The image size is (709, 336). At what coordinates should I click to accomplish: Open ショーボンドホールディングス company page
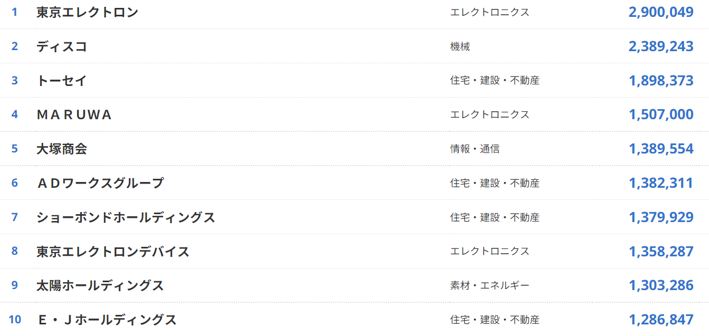(x=126, y=217)
